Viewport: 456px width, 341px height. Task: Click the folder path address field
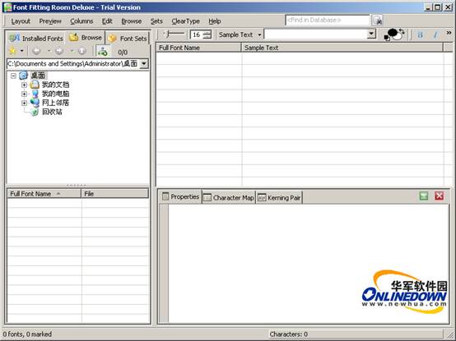pyautogui.click(x=73, y=63)
